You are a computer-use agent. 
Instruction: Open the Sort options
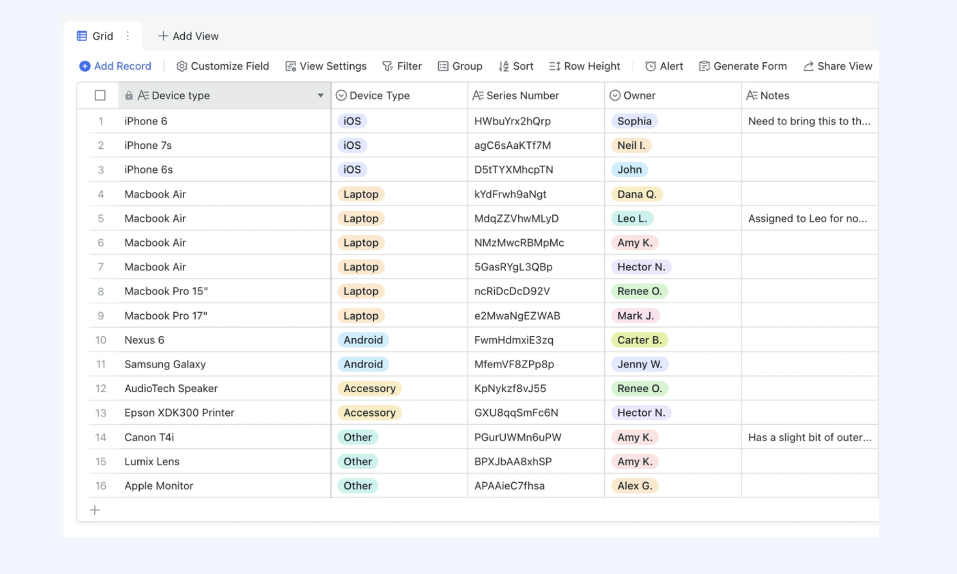(x=516, y=66)
